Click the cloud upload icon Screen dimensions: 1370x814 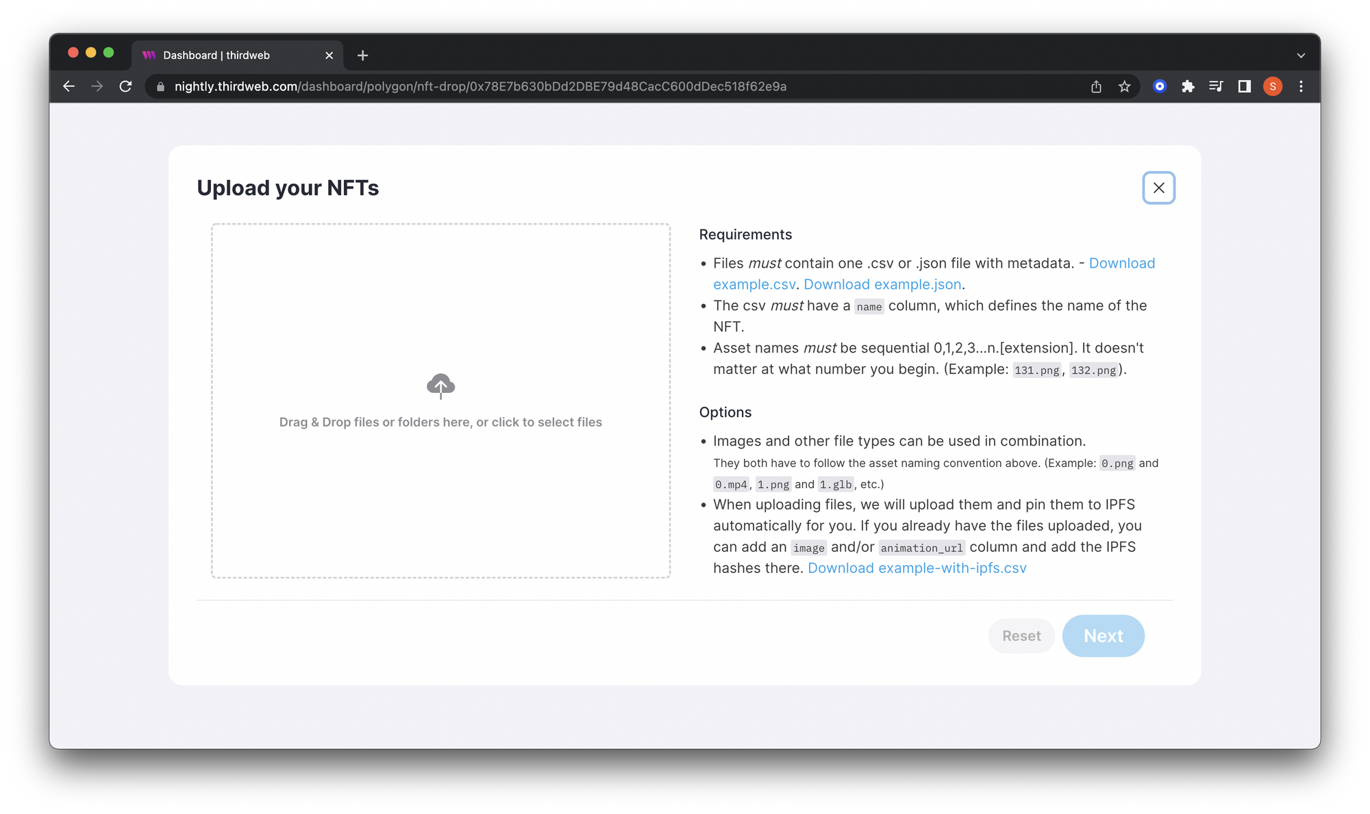[x=440, y=386]
